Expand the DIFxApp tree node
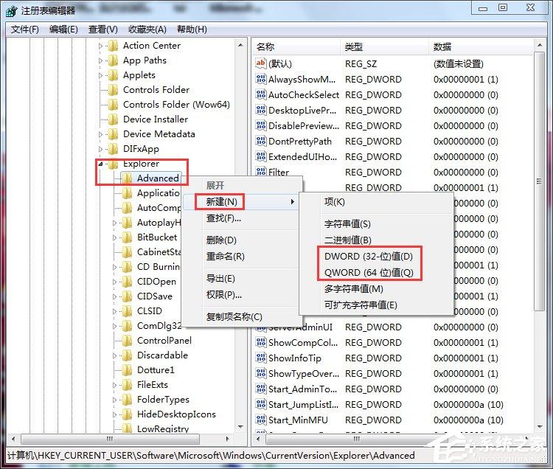553x469 pixels. point(100,149)
